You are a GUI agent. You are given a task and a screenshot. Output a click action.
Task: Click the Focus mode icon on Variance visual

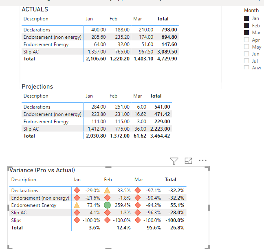[188, 161]
